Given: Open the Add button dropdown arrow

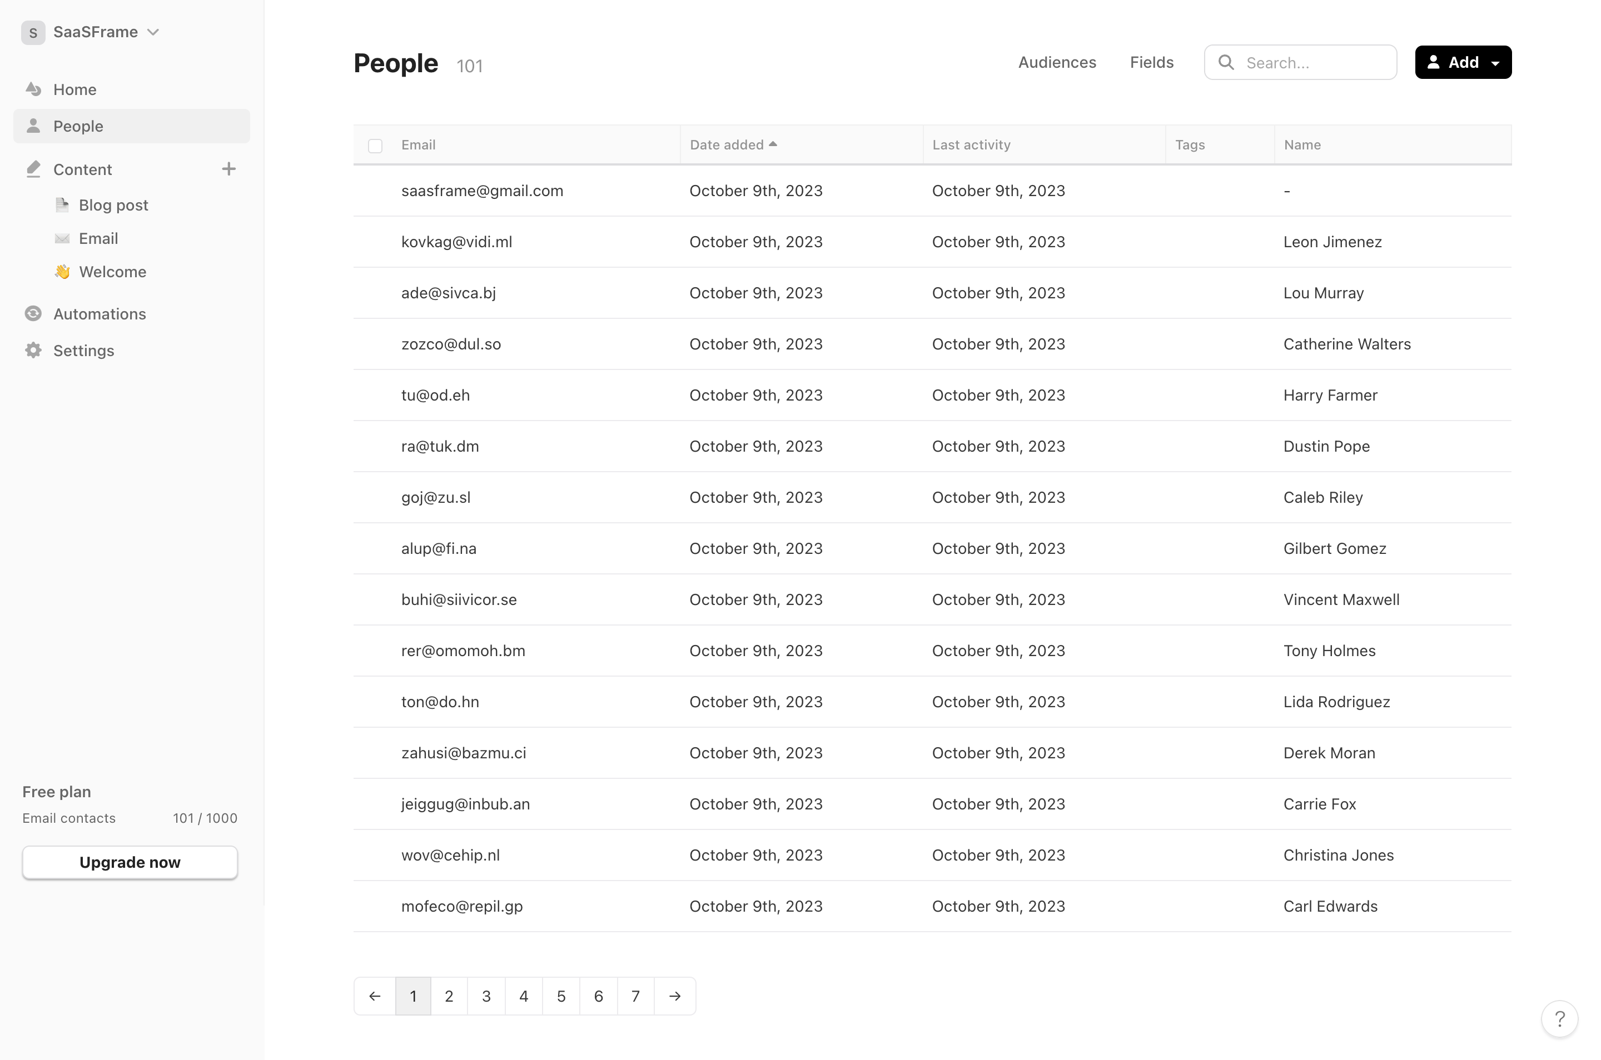Looking at the screenshot, I should coord(1495,63).
